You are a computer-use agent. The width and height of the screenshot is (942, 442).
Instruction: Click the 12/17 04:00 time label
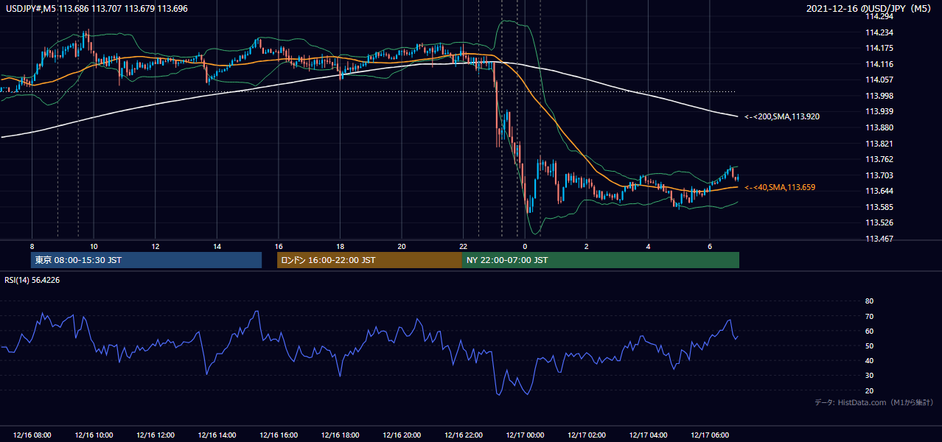click(x=648, y=435)
